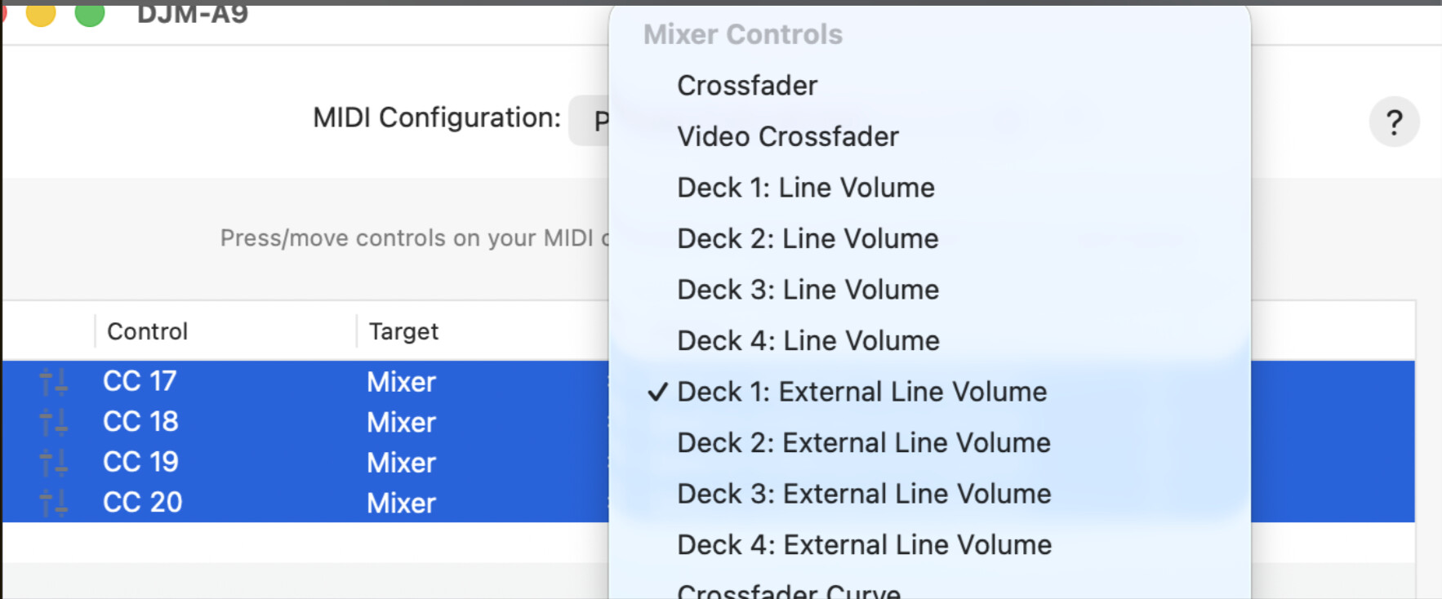Choose Deck 1: Line Volume option

[805, 188]
